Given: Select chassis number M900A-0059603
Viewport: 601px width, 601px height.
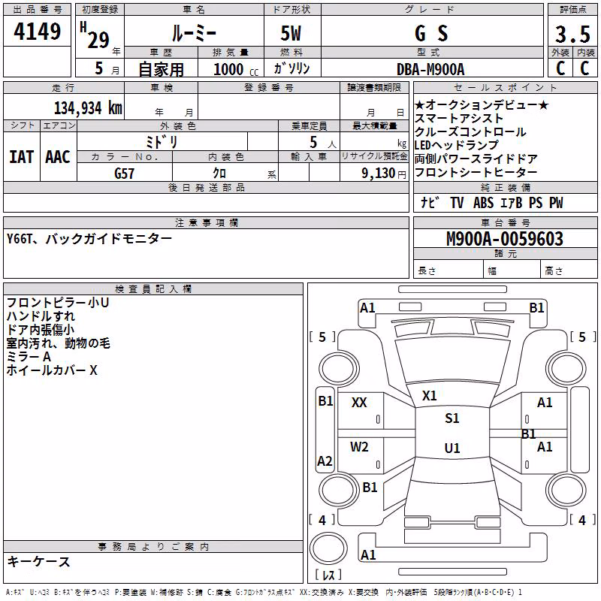Looking at the screenshot, I should tap(505, 239).
